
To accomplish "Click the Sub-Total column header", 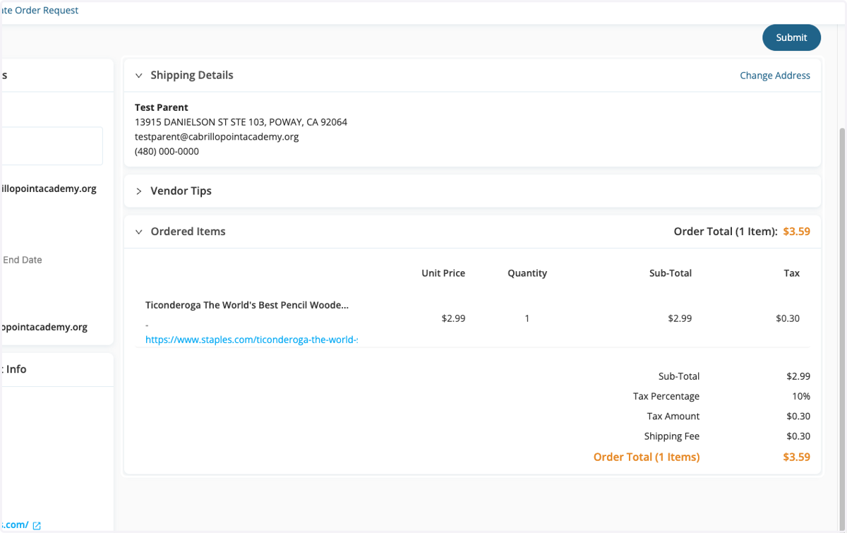I will [671, 273].
